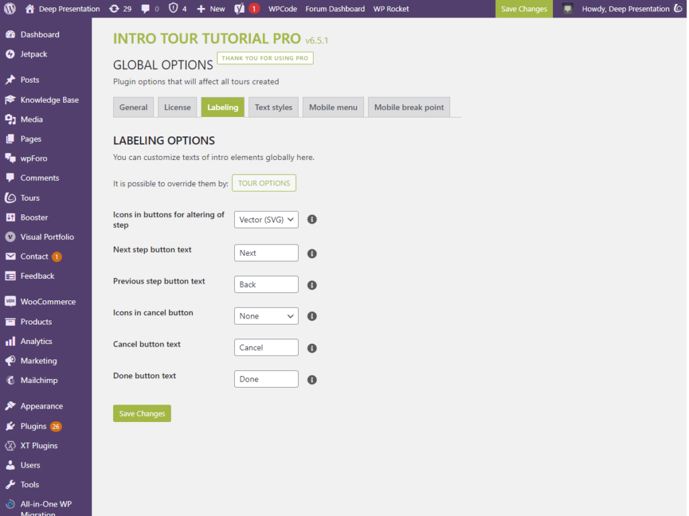Image resolution: width=689 pixels, height=516 pixels.
Task: Open the Yoast SEO notification icon
Action: [240, 8]
